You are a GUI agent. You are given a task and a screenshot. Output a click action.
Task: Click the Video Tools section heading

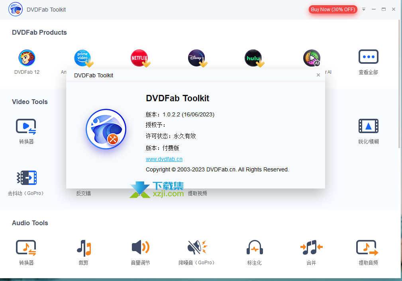[x=30, y=102]
